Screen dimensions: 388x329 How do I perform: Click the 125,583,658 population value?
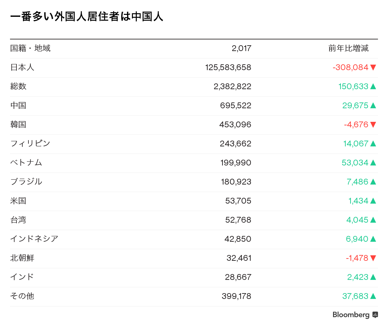tap(228, 67)
